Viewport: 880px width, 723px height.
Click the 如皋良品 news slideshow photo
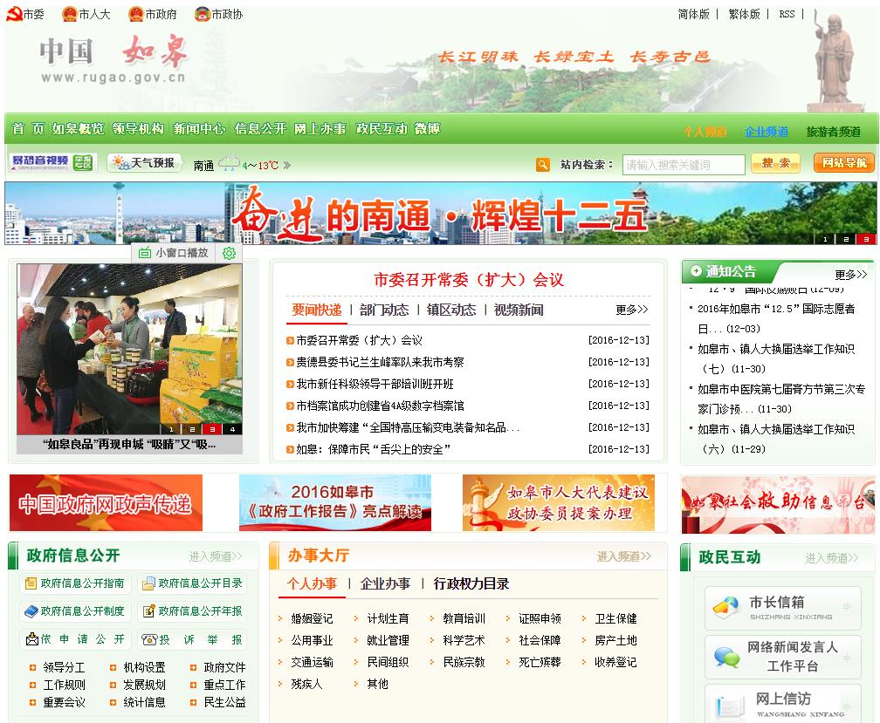[129, 349]
